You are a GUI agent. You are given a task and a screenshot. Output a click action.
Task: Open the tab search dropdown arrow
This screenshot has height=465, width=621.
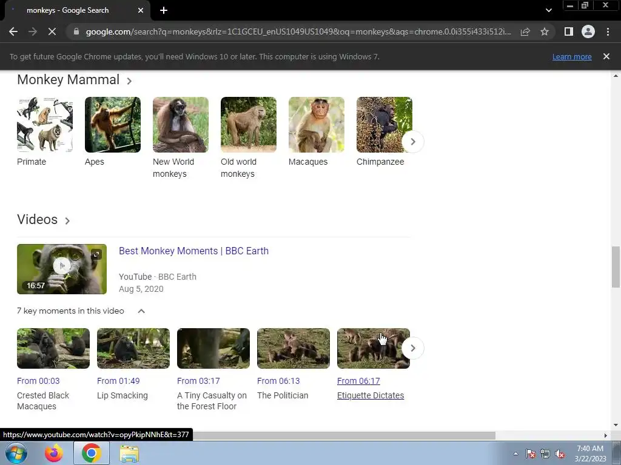point(548,10)
